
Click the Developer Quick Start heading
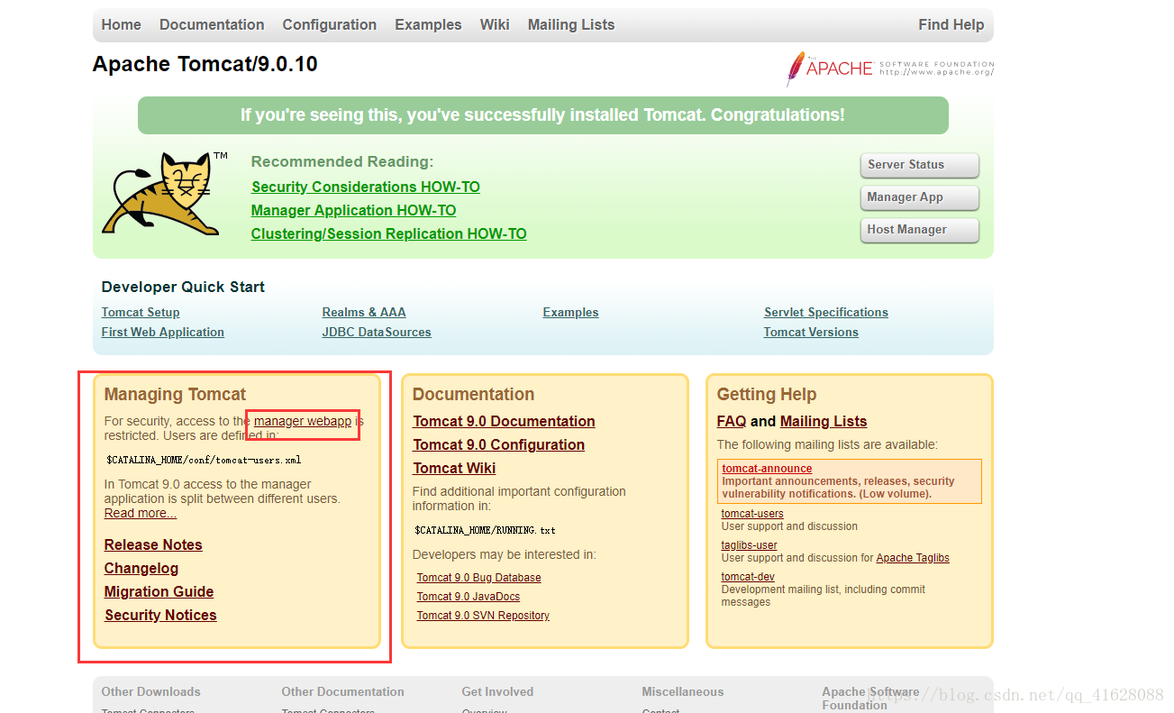(x=183, y=287)
